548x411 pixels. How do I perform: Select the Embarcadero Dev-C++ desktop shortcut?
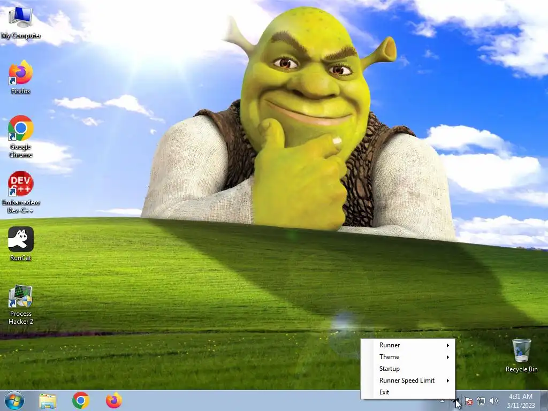21,192
